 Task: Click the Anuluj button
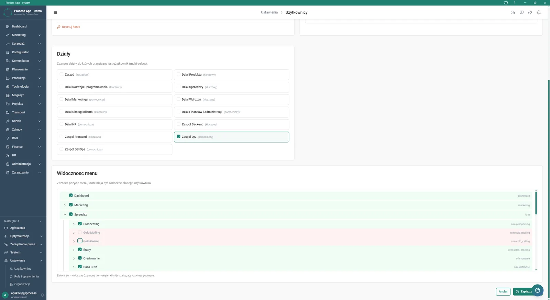[x=503, y=291]
